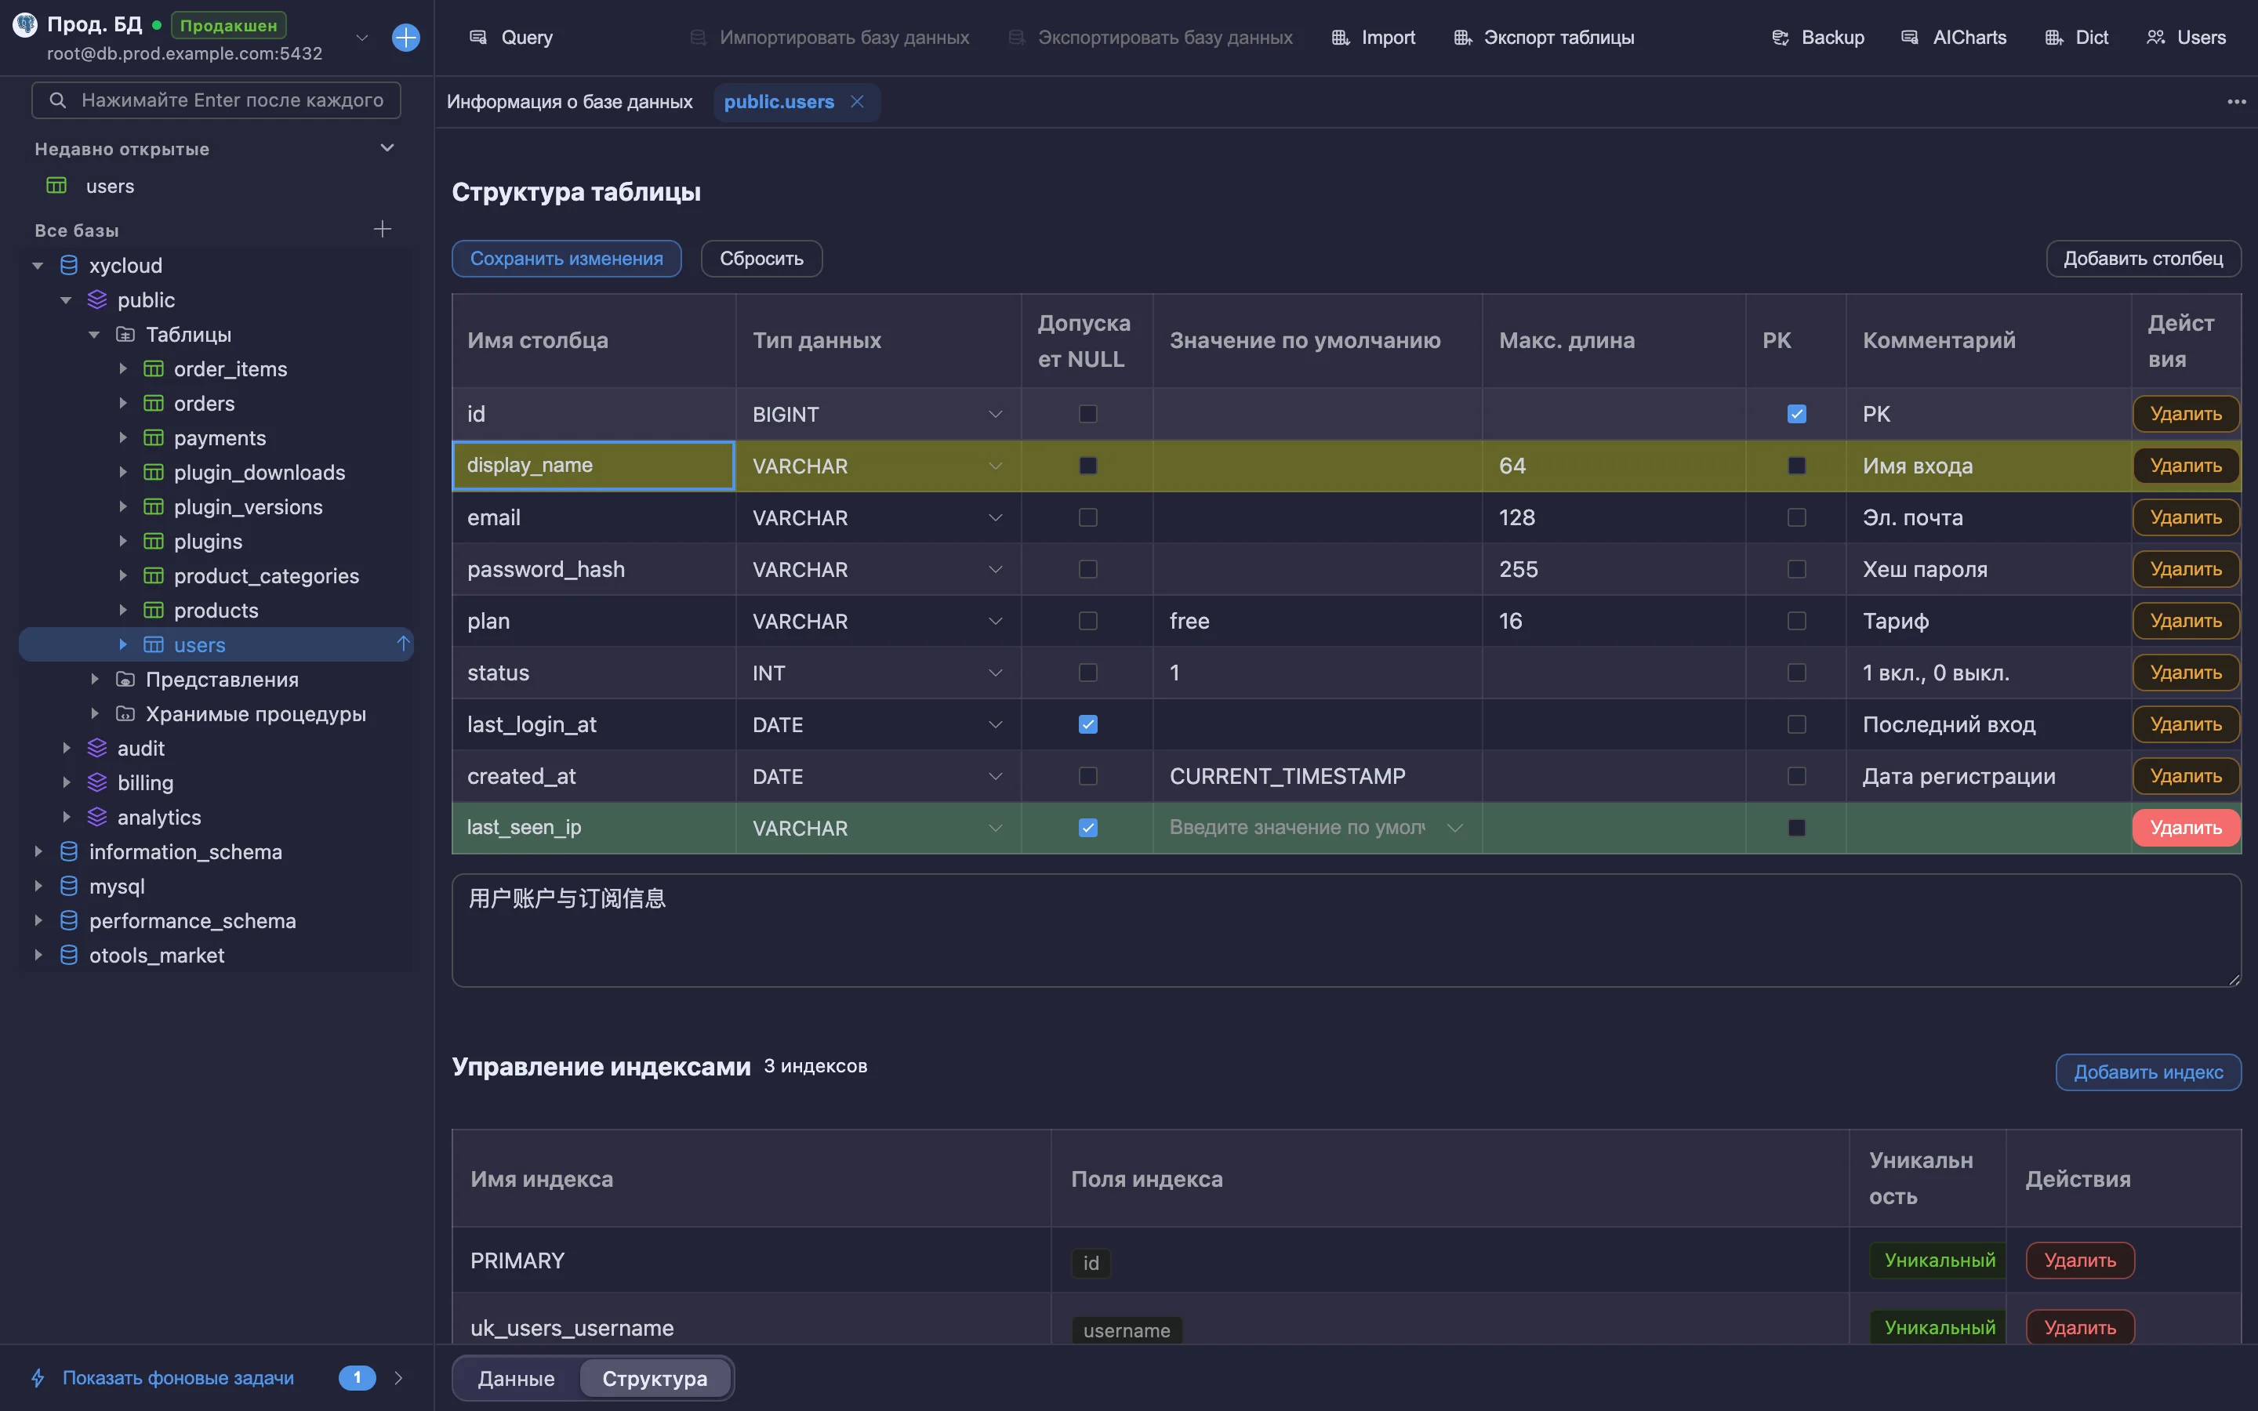Uncheck the NULL checkbox for last_seen_ip
Screen dimensions: 2258x1411
[1088, 828]
